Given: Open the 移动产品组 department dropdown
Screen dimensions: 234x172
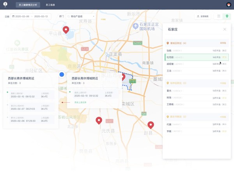Looking at the screenshot, I should click(81, 17).
